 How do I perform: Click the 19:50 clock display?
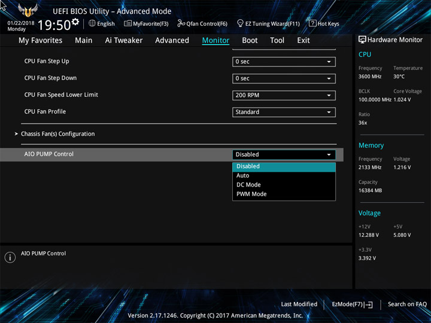tap(54, 25)
